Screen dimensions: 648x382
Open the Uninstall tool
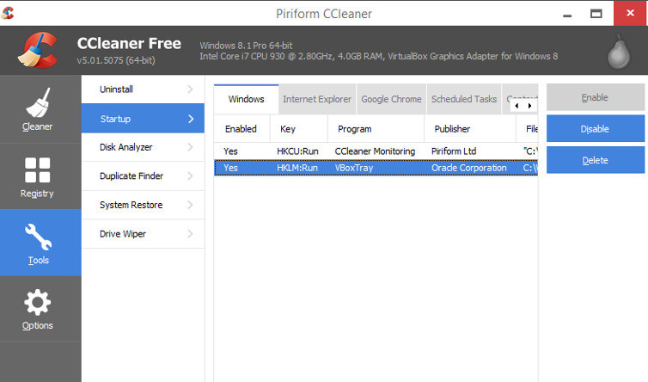click(143, 89)
